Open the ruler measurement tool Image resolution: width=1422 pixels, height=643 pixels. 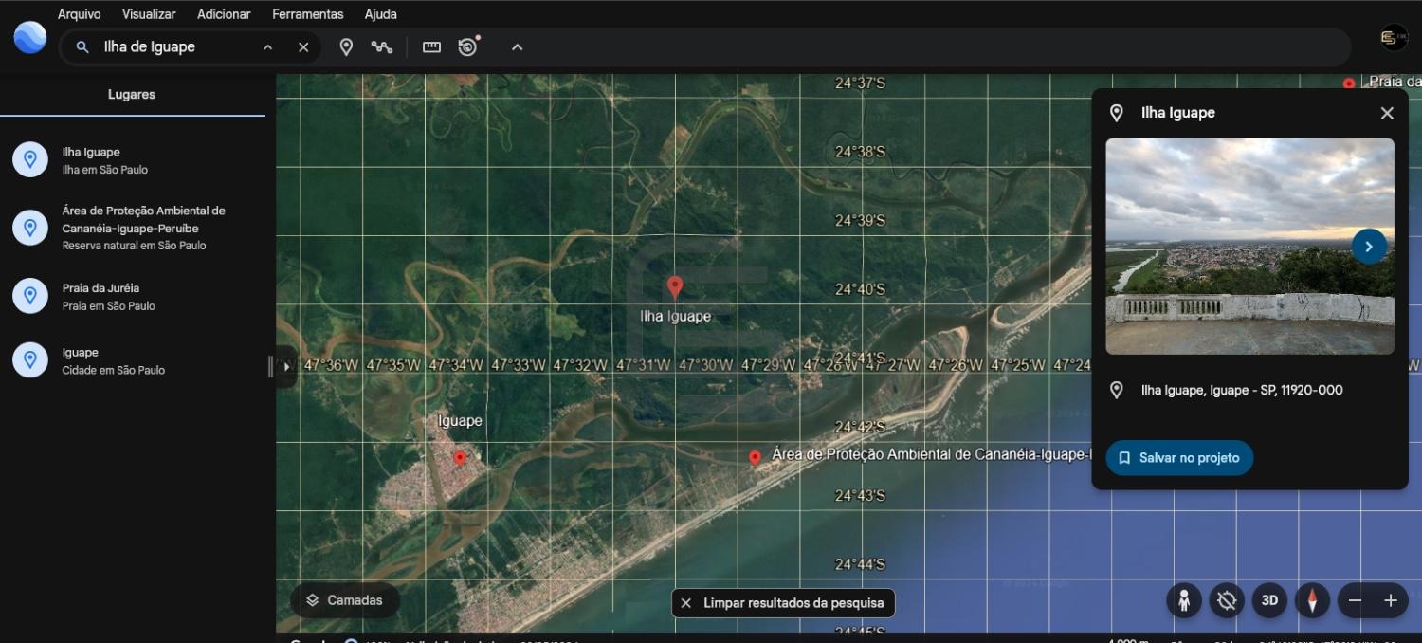tap(431, 47)
